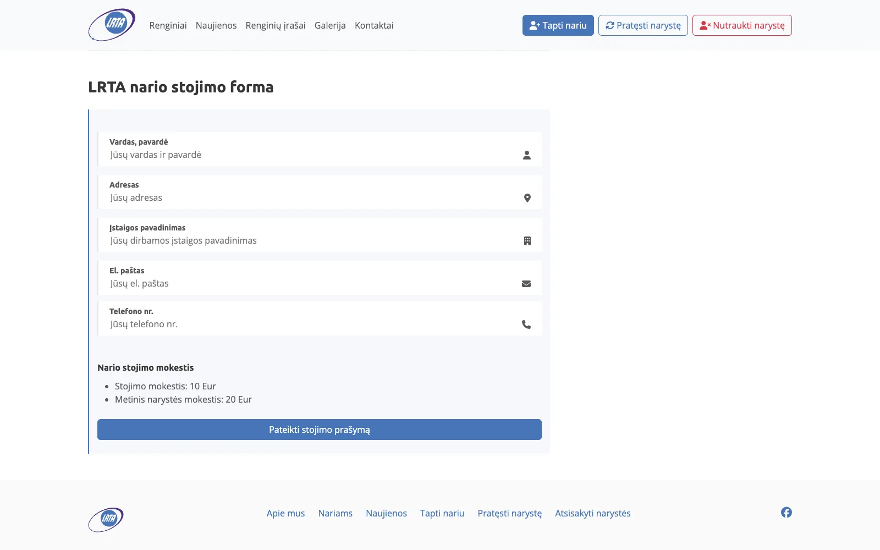The width and height of the screenshot is (880, 550).
Task: Click the location pin icon in Adresas
Action: tap(527, 198)
